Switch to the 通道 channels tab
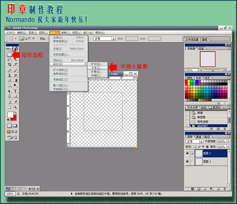237x204 pixels. (198, 137)
